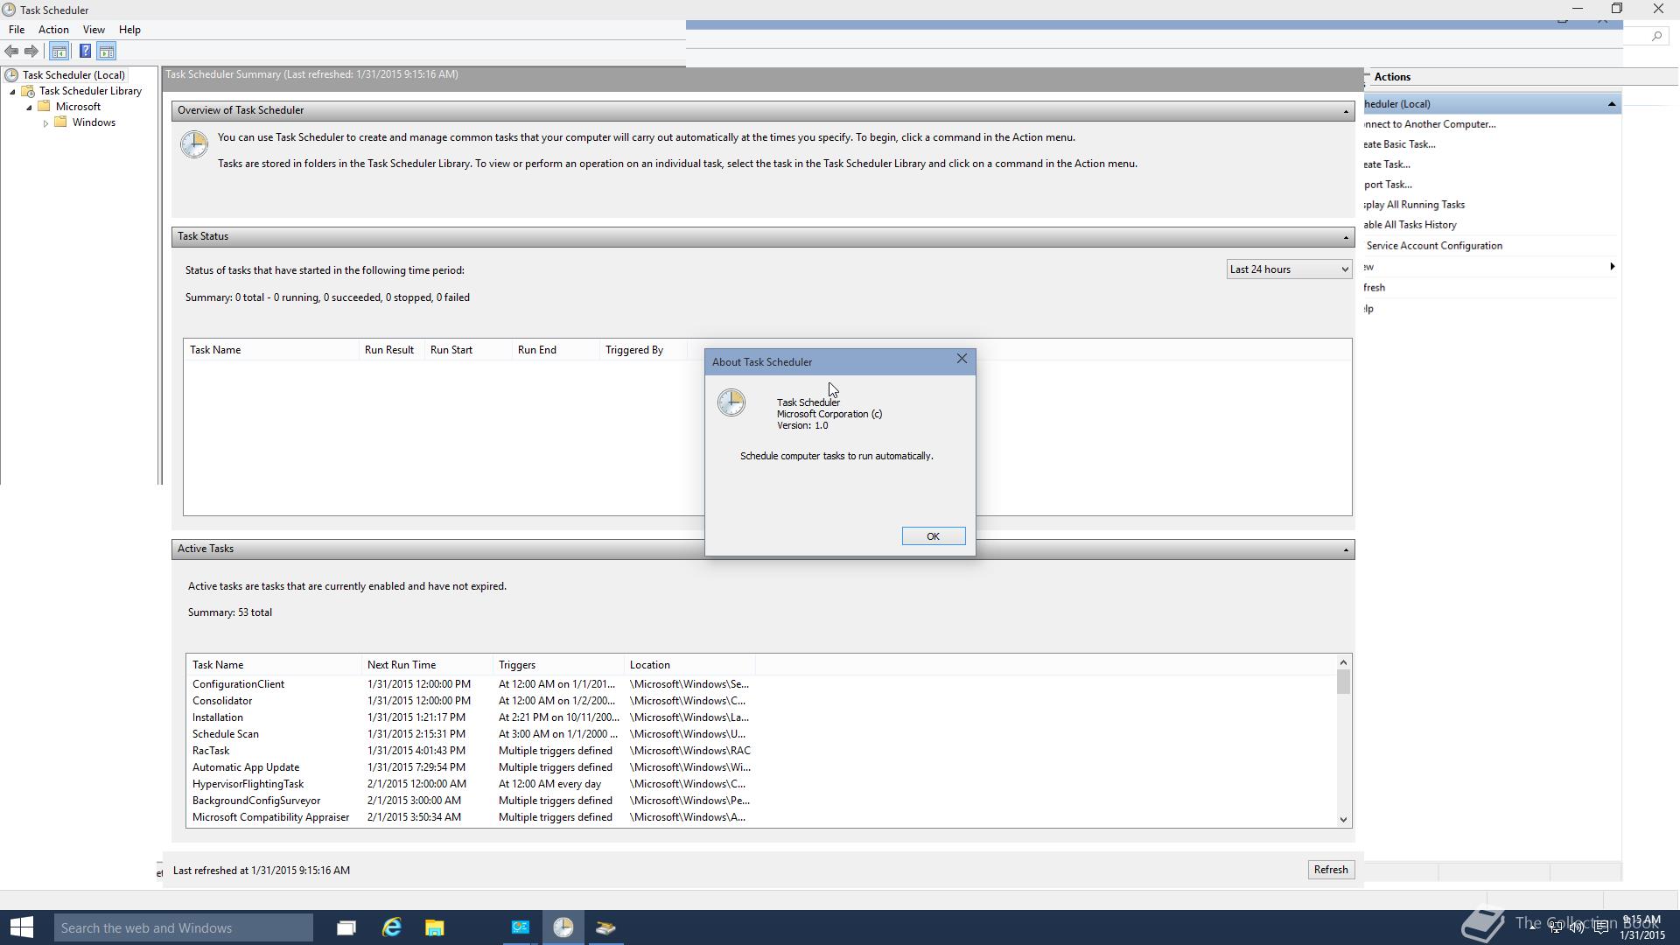Click the Task Scheduler title bar clock icon
The width and height of the screenshot is (1680, 945).
click(10, 10)
